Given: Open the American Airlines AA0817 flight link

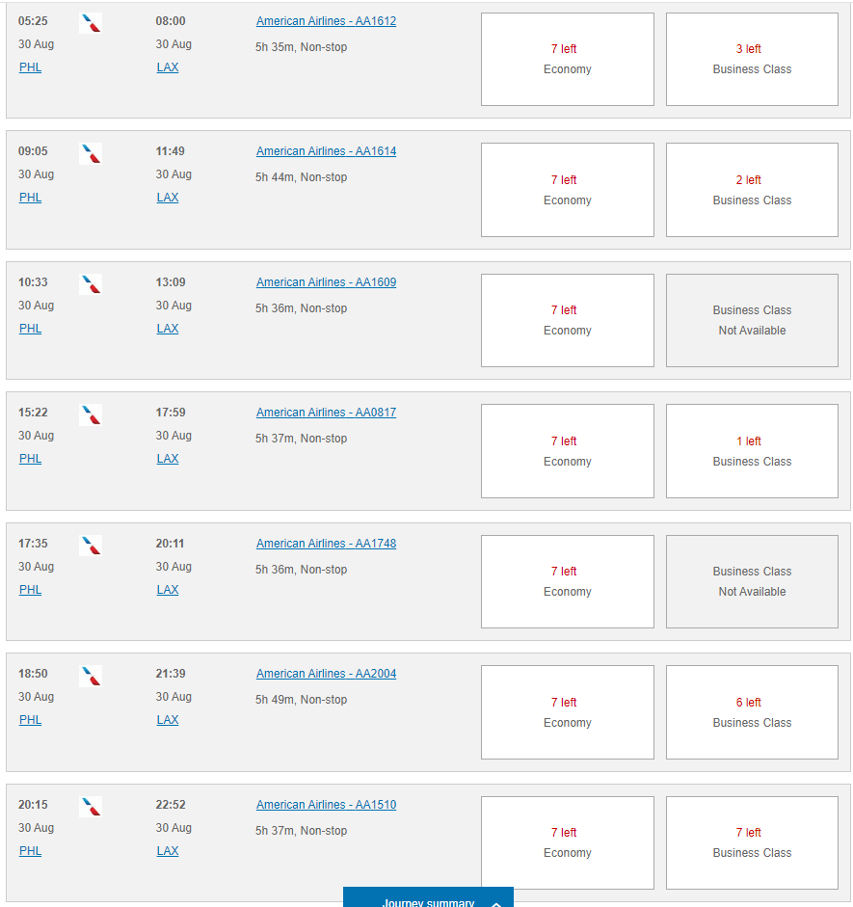Looking at the screenshot, I should tap(326, 413).
